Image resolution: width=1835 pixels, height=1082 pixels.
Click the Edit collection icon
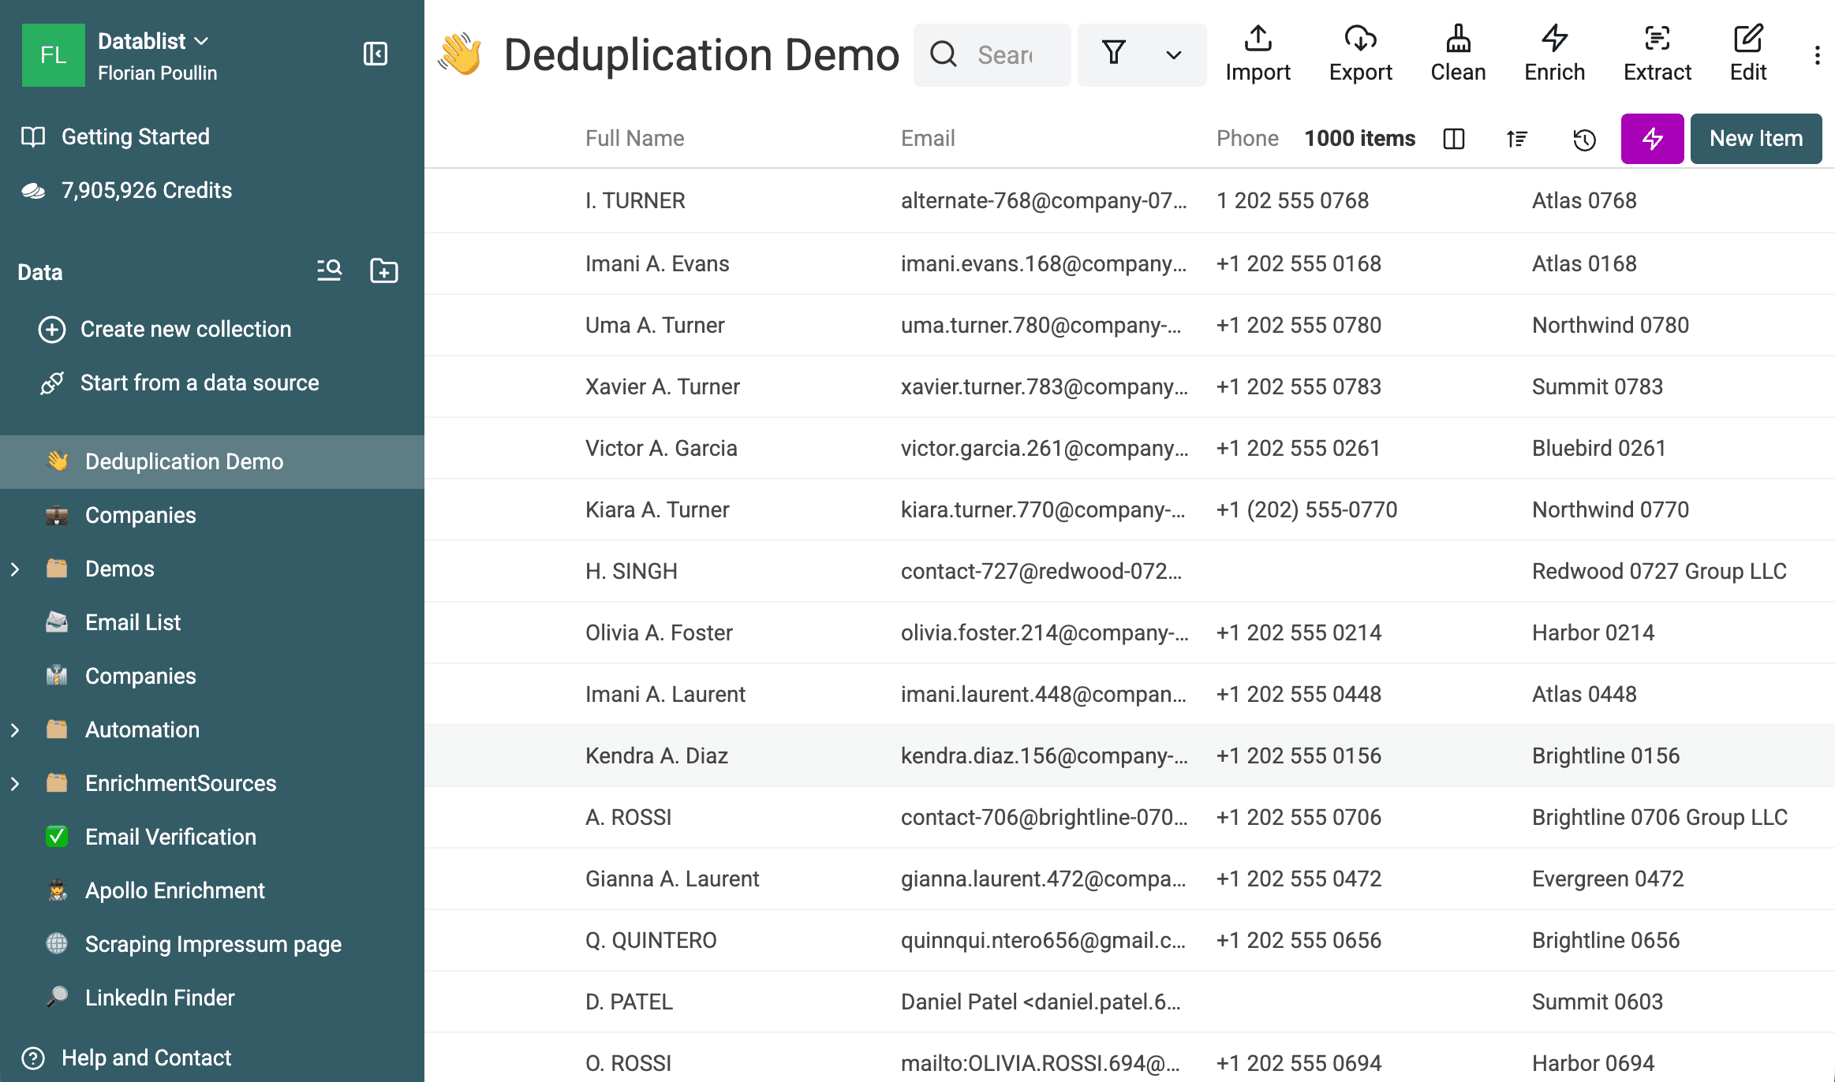(x=1748, y=54)
